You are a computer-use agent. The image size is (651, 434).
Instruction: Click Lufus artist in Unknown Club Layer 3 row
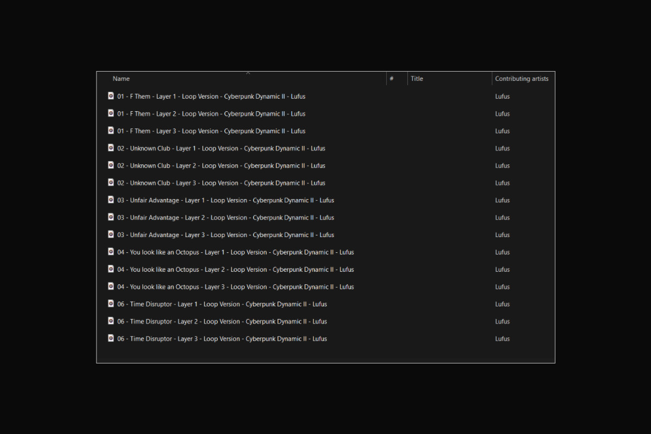(x=502, y=183)
